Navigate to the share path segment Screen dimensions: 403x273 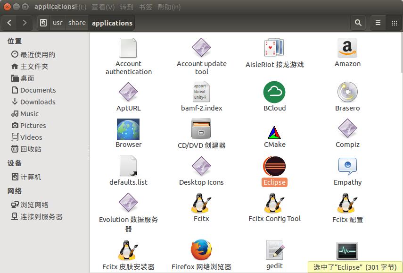pos(77,23)
